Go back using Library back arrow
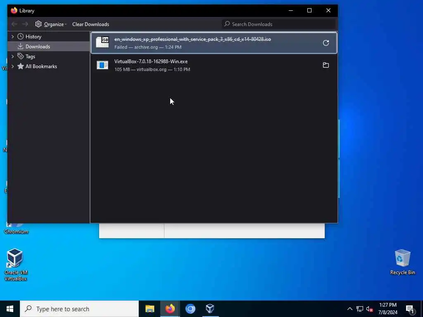 (14, 24)
